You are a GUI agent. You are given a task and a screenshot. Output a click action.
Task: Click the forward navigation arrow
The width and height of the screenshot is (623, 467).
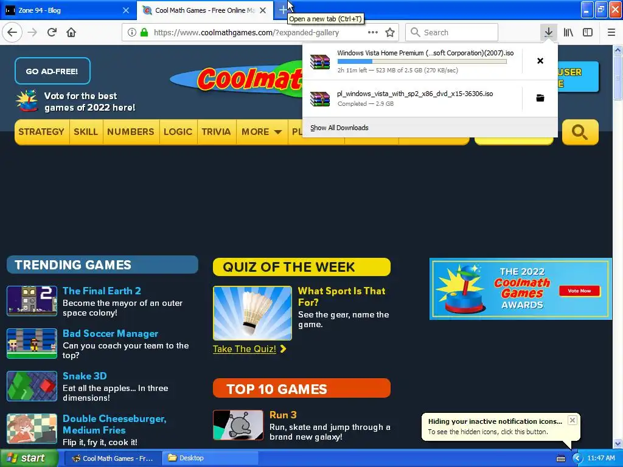click(x=32, y=32)
